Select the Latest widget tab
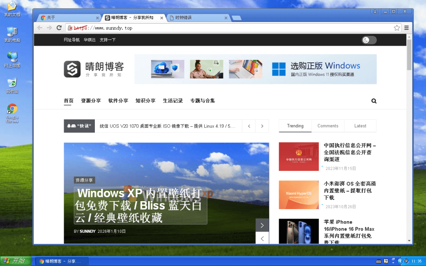The width and height of the screenshot is (426, 266). (x=360, y=126)
